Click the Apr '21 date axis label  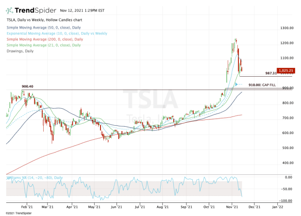coord(72,207)
